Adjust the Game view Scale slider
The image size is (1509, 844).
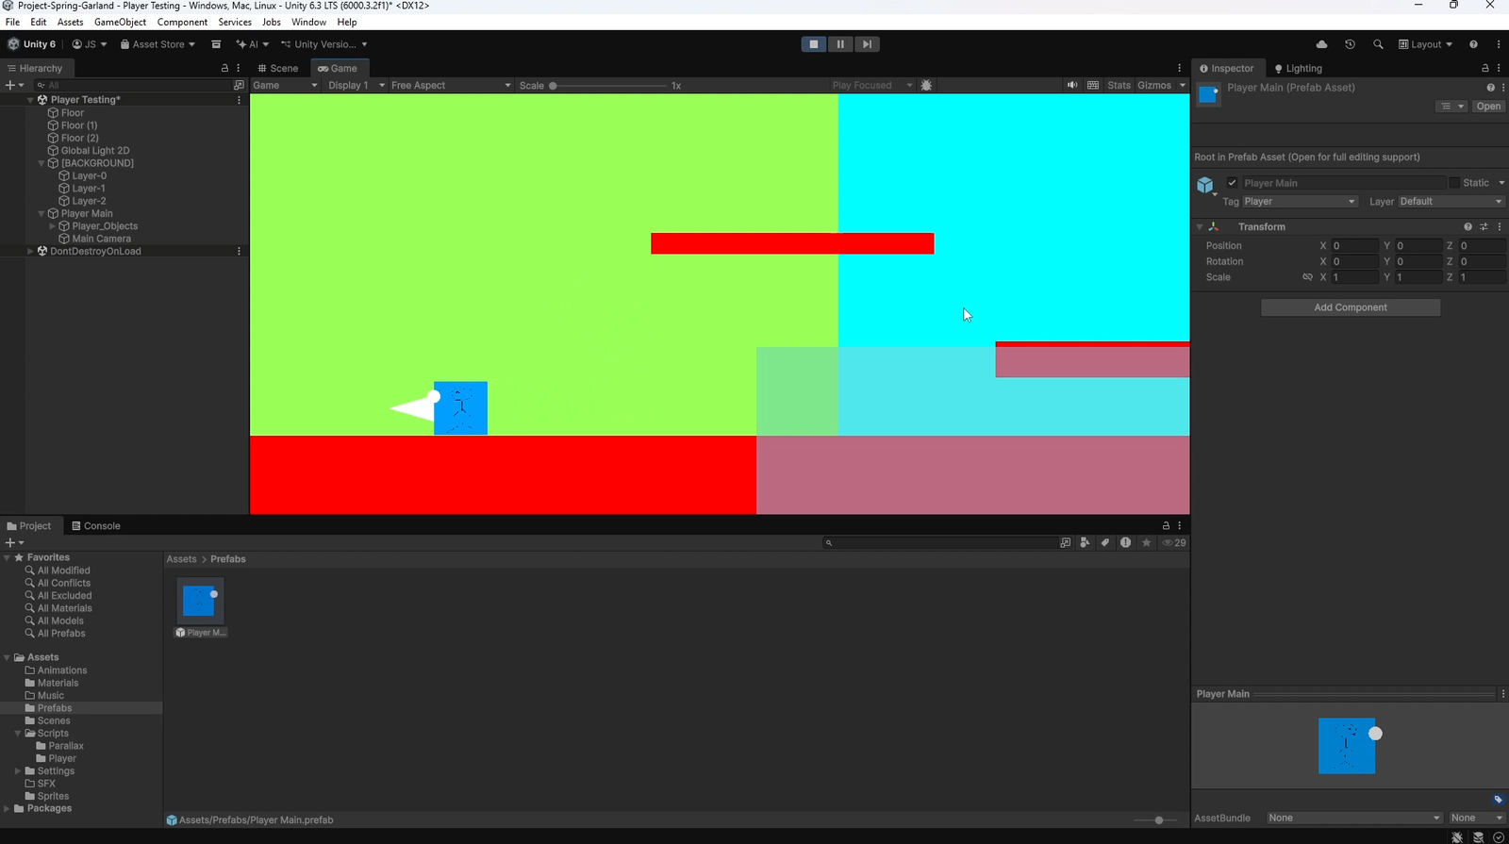pos(609,85)
